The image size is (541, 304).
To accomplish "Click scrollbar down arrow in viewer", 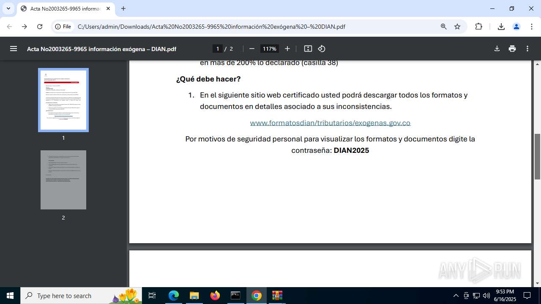I will coord(538,283).
